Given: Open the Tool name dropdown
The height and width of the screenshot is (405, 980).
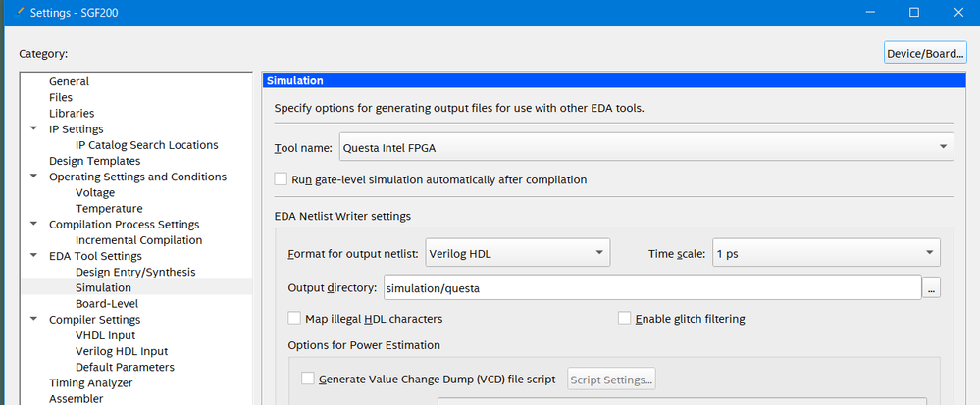Looking at the screenshot, I should [x=646, y=148].
